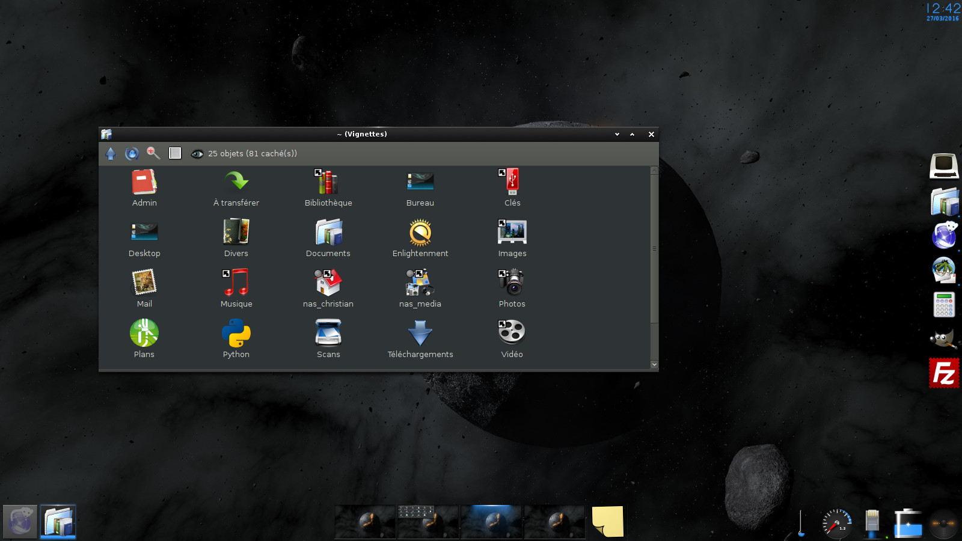This screenshot has width=962, height=541.
Task: Click the '25 objets (81 caché(s))' status text
Action: [253, 154]
